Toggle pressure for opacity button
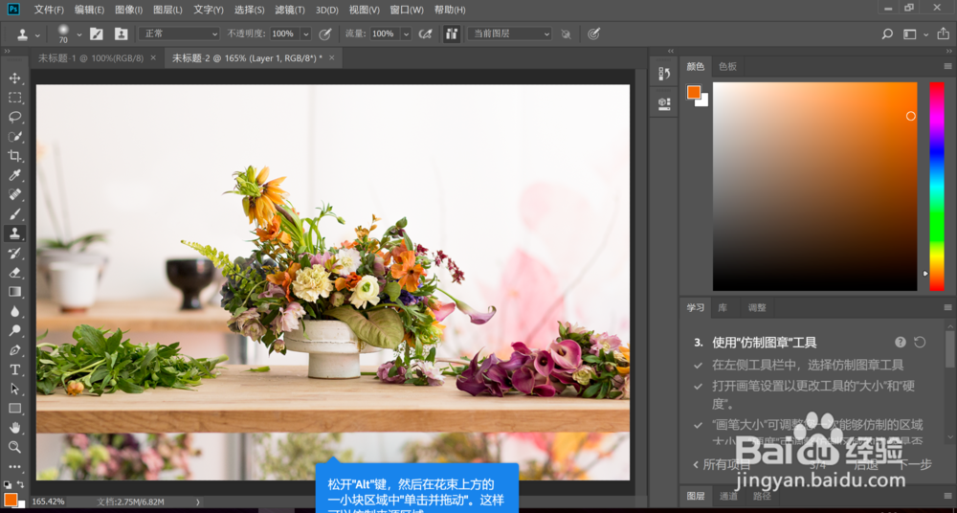The width and height of the screenshot is (957, 513). (x=325, y=34)
